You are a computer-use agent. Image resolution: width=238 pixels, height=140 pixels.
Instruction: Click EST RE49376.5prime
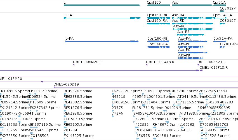point(78,91)
